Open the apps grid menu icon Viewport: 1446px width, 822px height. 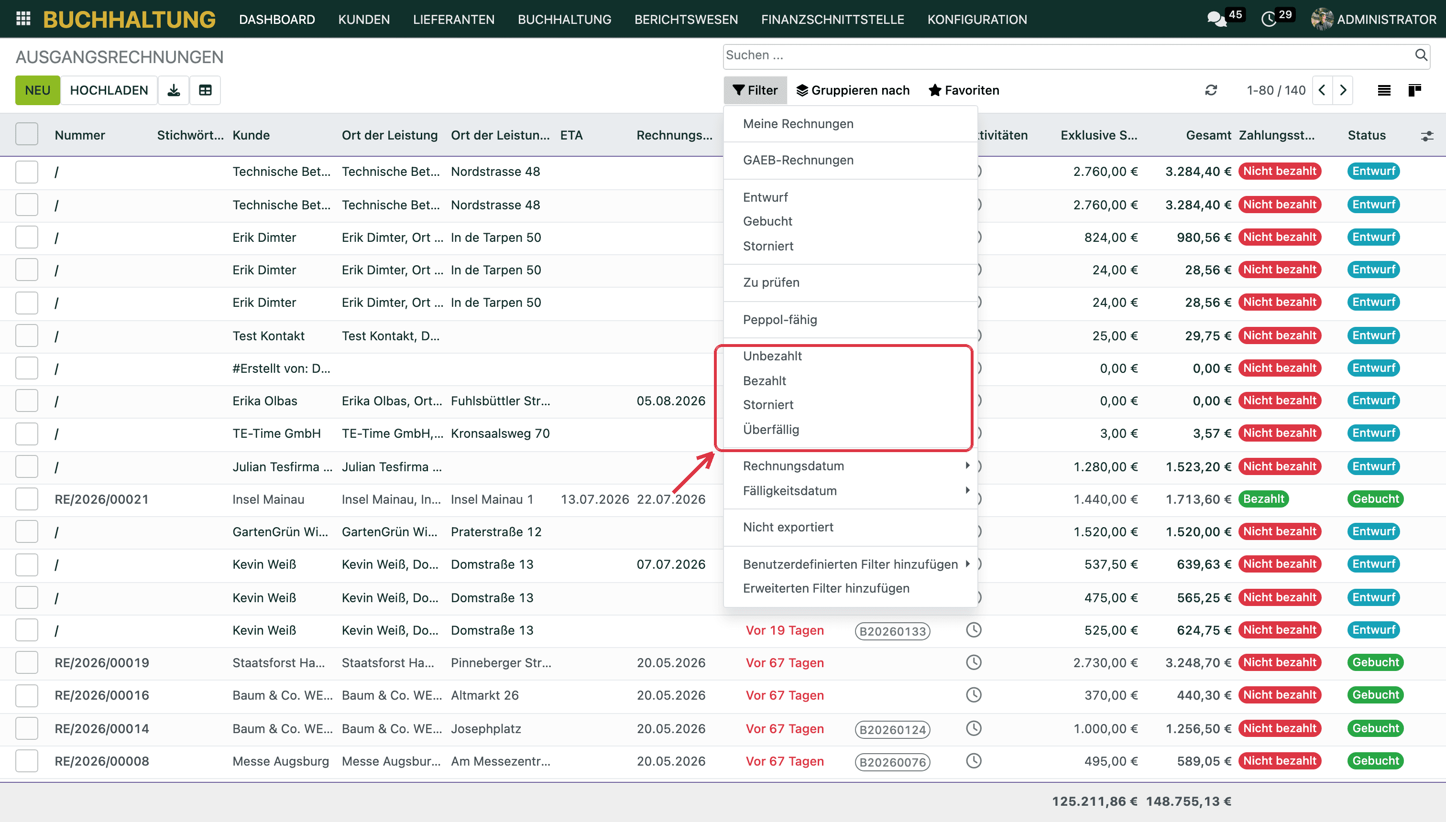coord(23,19)
